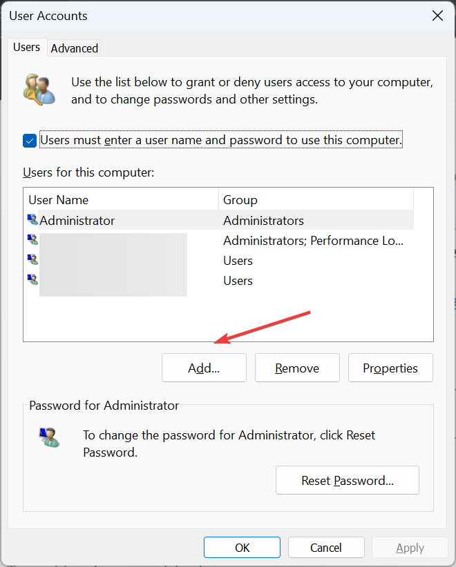456x567 pixels.
Task: Select the last Users group row
Action: [238, 281]
